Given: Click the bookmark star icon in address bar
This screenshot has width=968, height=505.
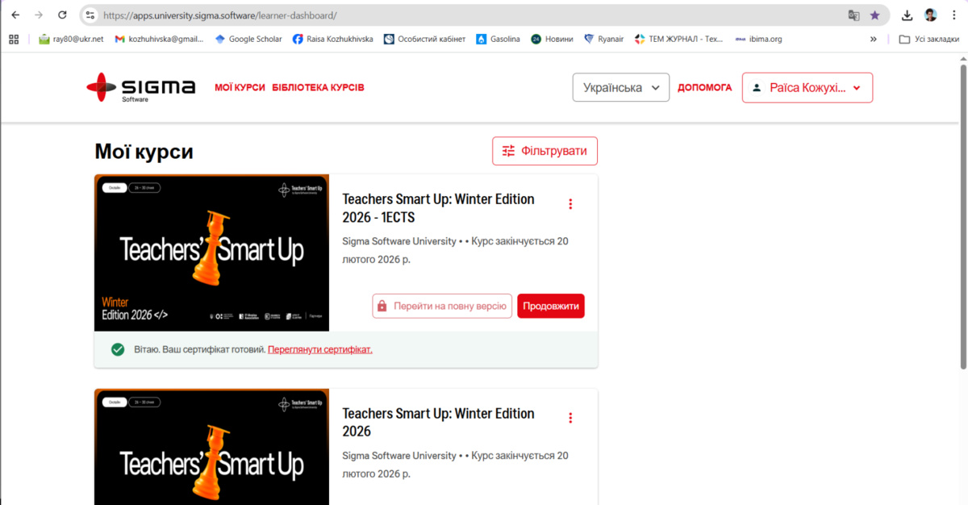Looking at the screenshot, I should click(x=874, y=15).
